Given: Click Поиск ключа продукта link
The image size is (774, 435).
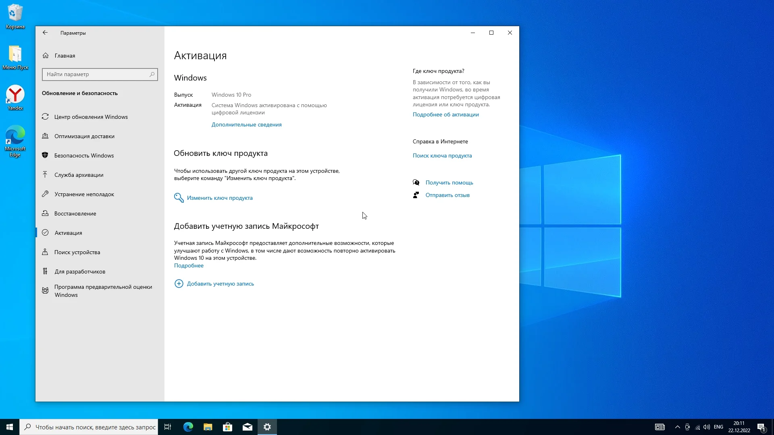Looking at the screenshot, I should pyautogui.click(x=442, y=155).
